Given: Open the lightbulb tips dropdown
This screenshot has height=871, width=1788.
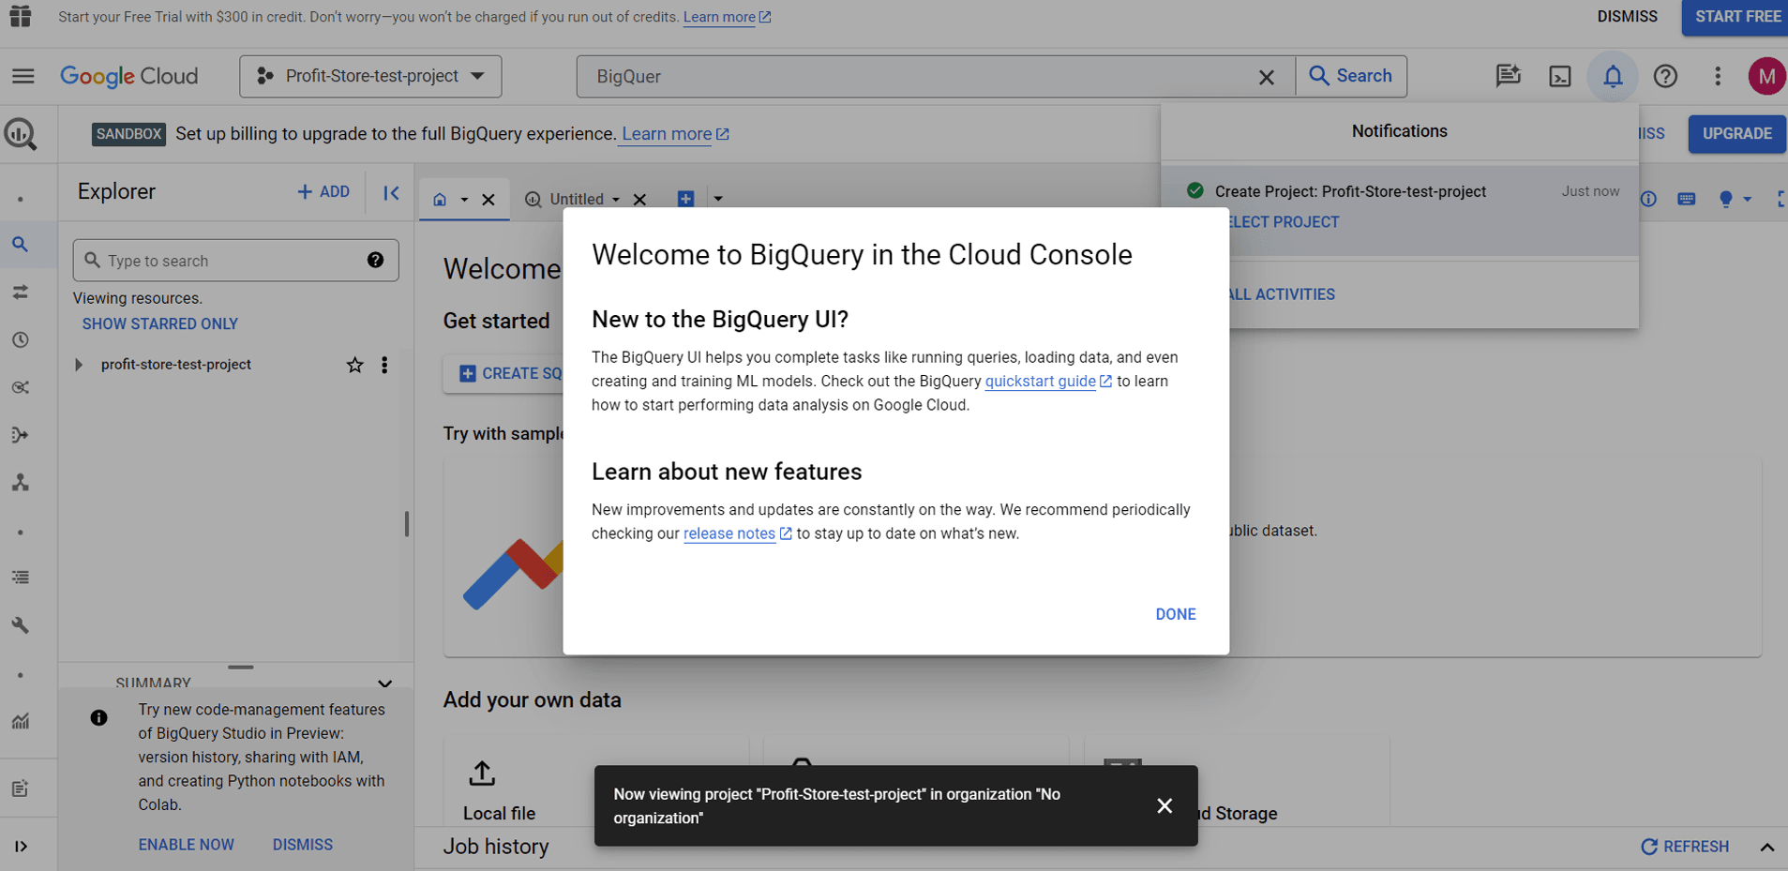Looking at the screenshot, I should point(1734,199).
